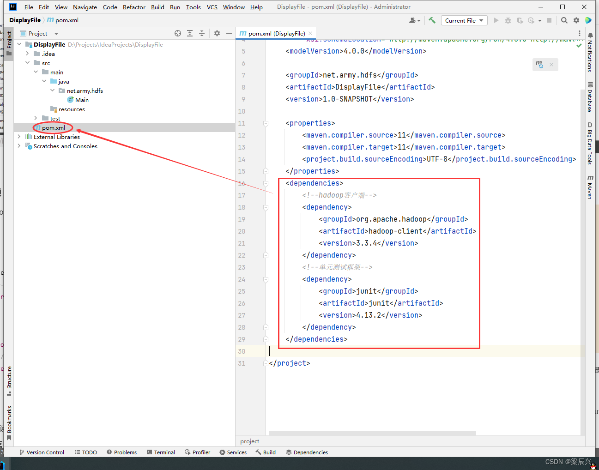Click the colorful JetBrains Toolbox icon
599x470 pixels.
click(x=588, y=20)
